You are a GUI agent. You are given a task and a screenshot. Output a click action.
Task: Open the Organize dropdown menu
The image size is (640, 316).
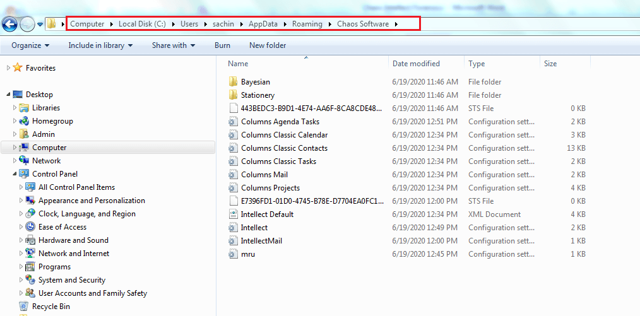[30, 45]
